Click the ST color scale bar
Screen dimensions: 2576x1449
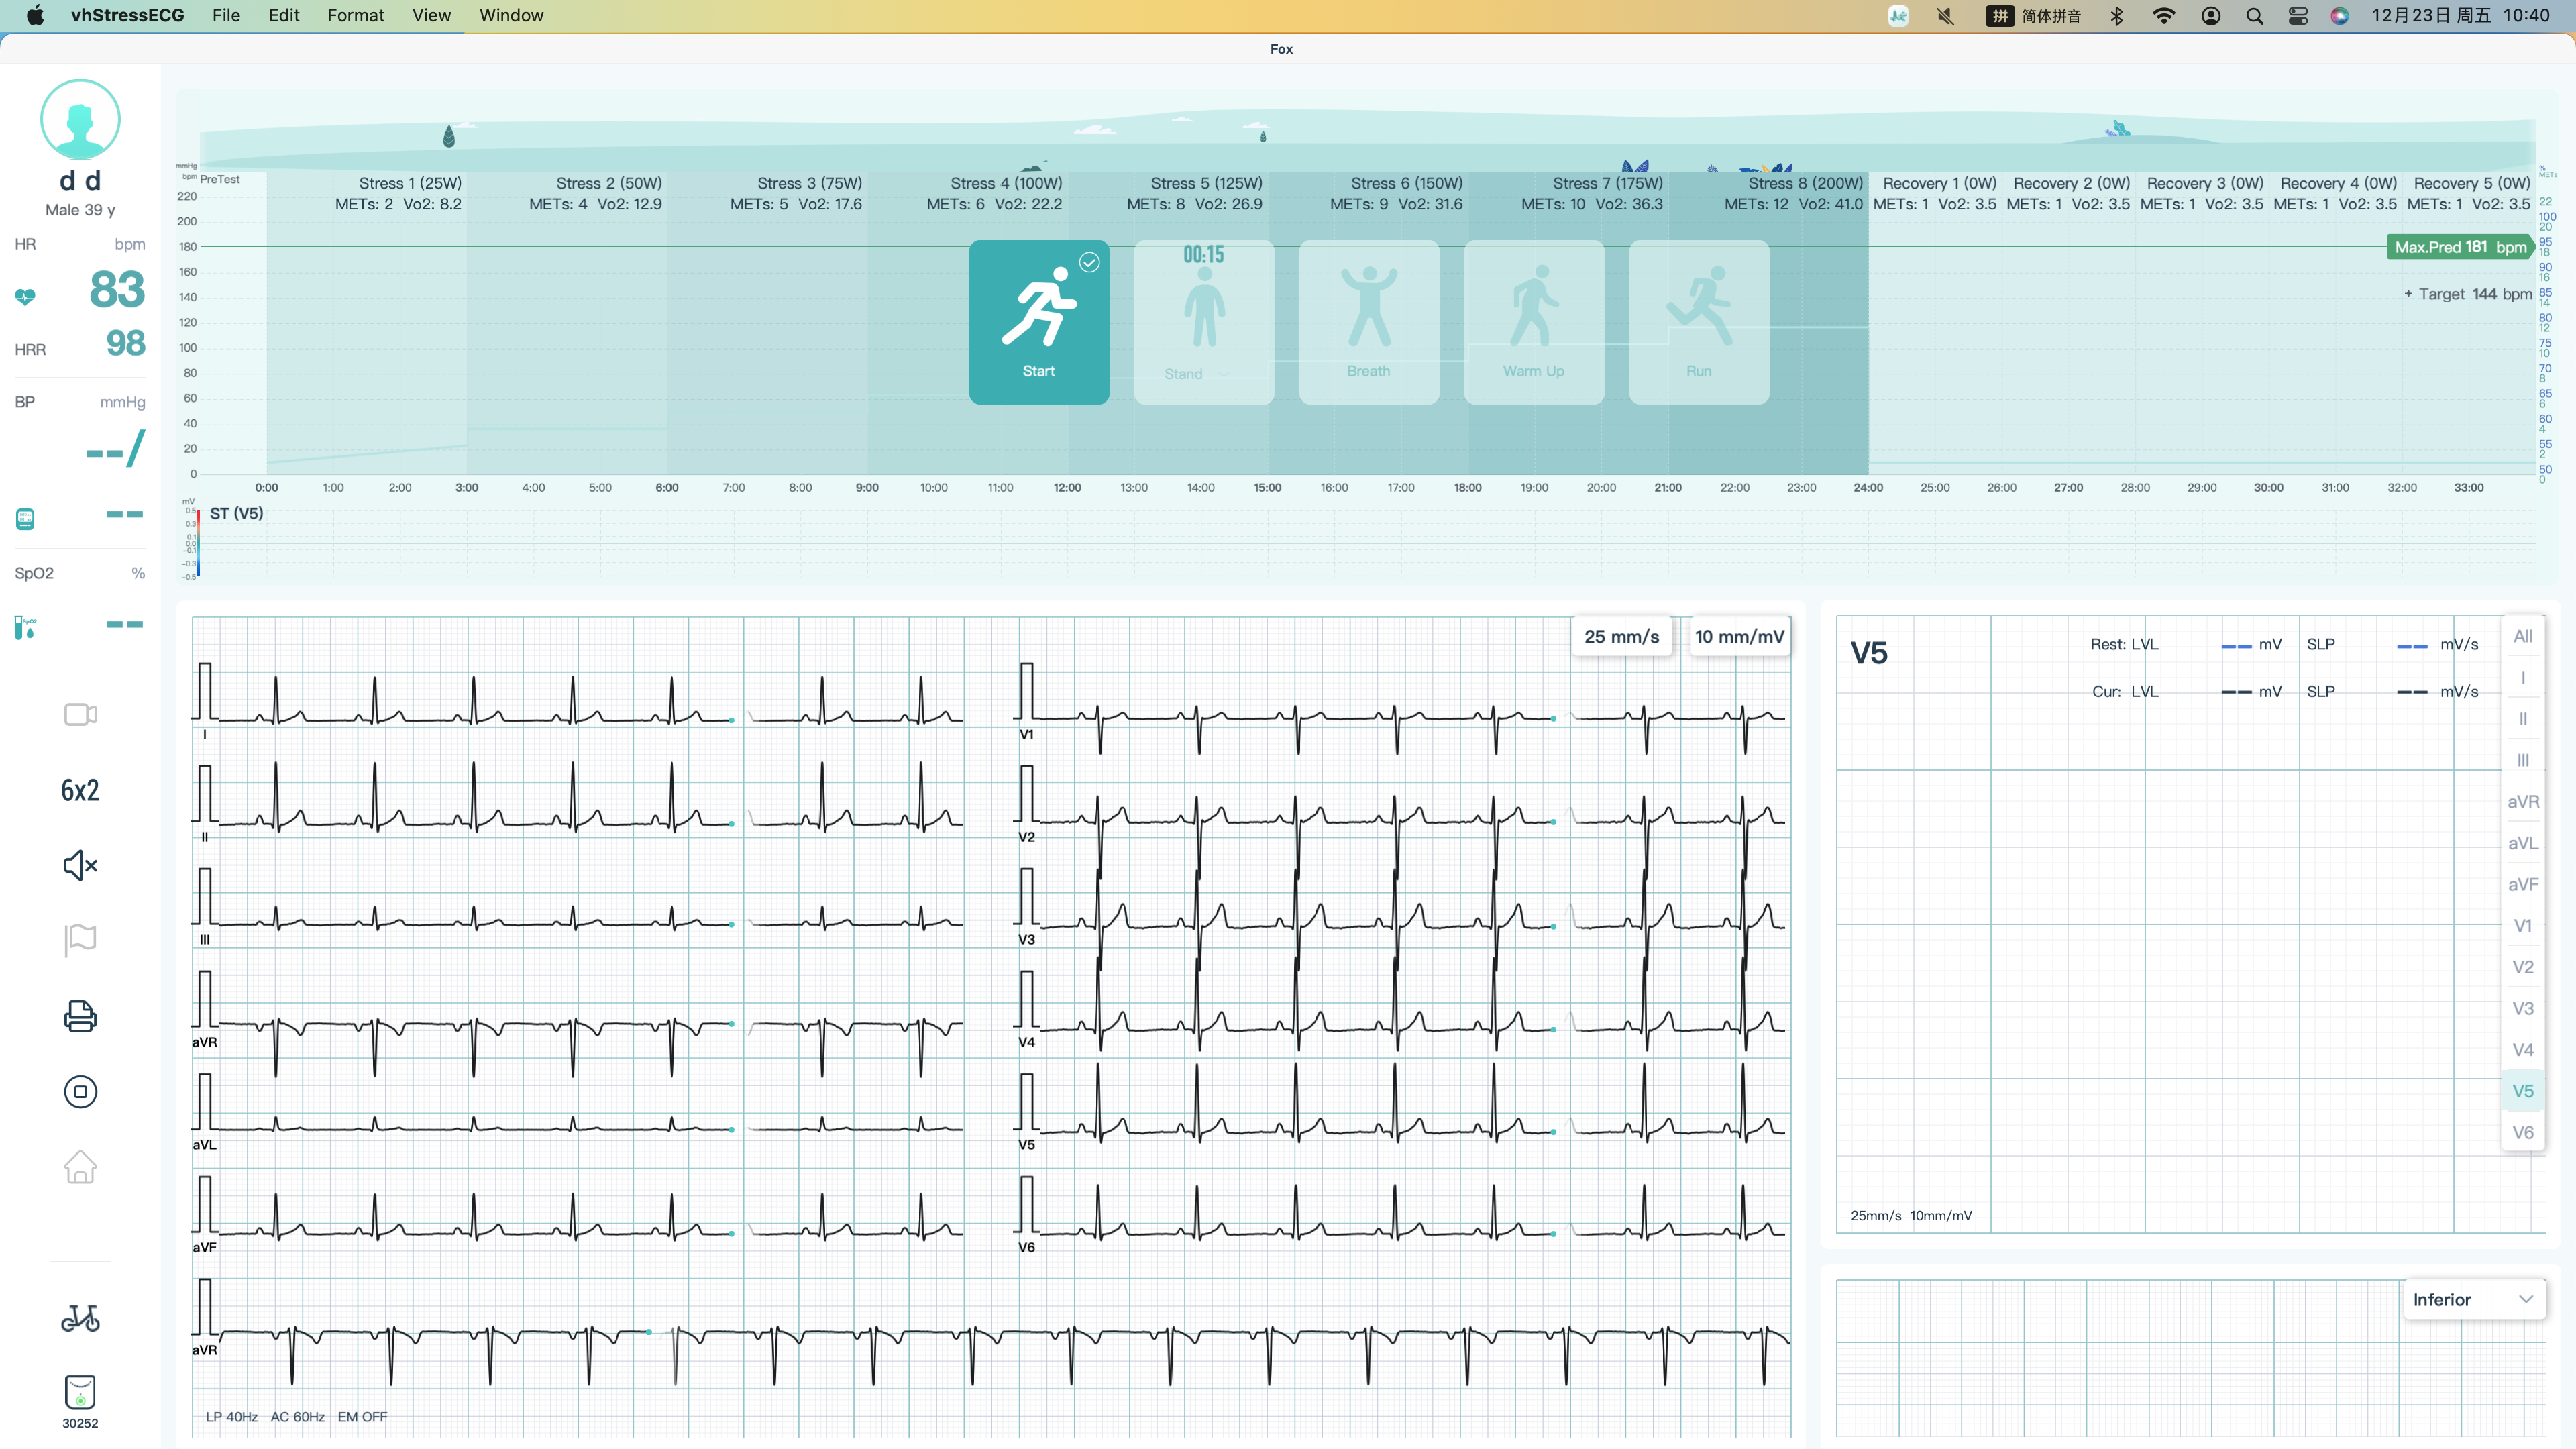coord(198,543)
